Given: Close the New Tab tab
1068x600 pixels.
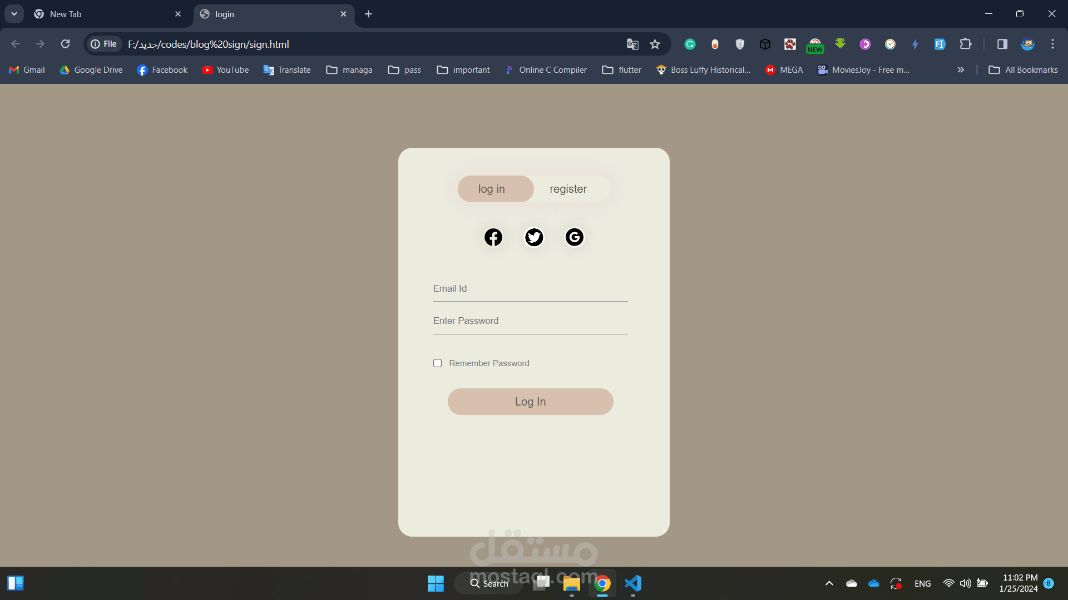Looking at the screenshot, I should tap(178, 14).
